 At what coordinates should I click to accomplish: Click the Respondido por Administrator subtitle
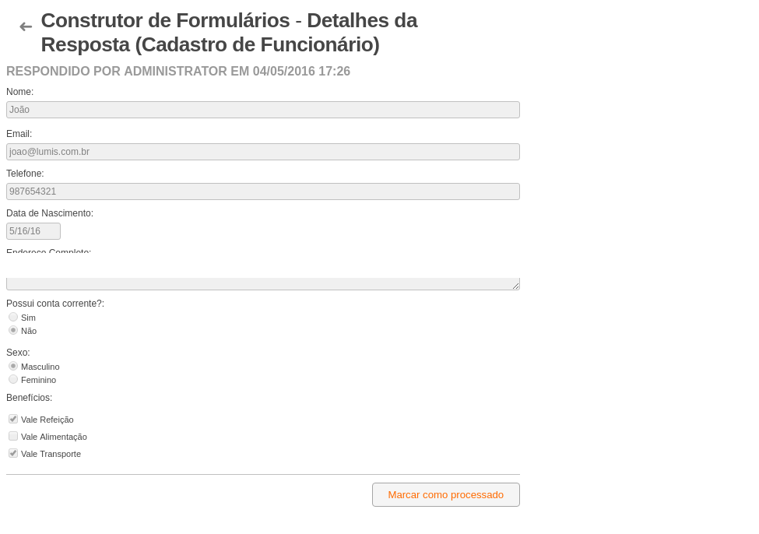coord(178,71)
